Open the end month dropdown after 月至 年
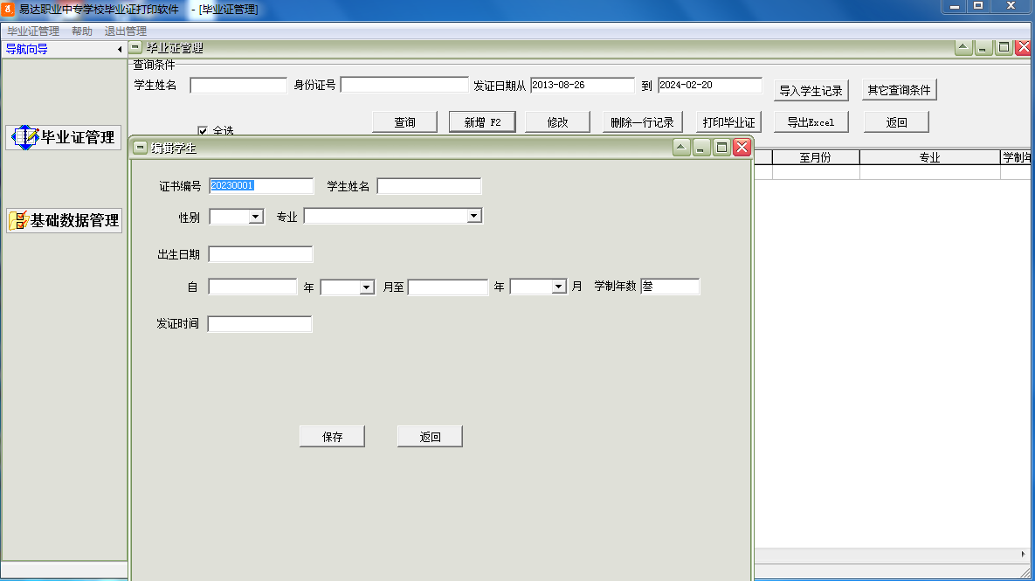This screenshot has height=581, width=1035. [x=558, y=287]
